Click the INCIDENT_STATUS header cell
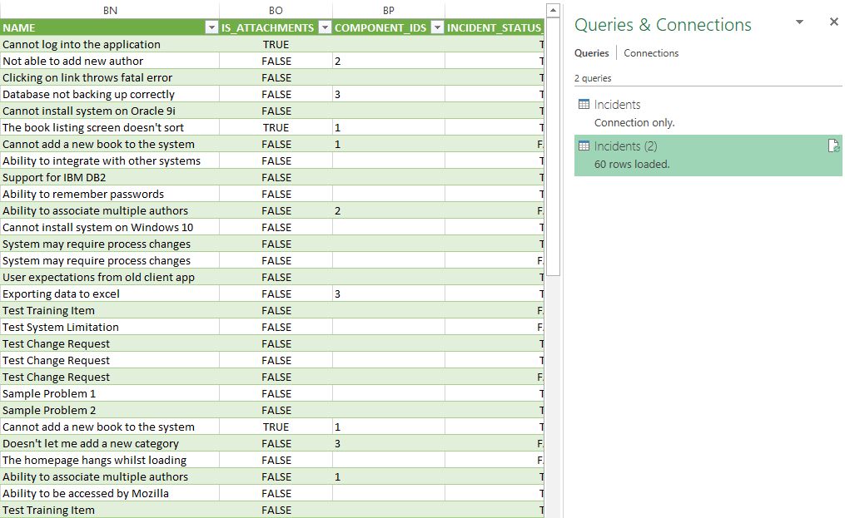Viewport: 845px width, 518px height. (493, 27)
